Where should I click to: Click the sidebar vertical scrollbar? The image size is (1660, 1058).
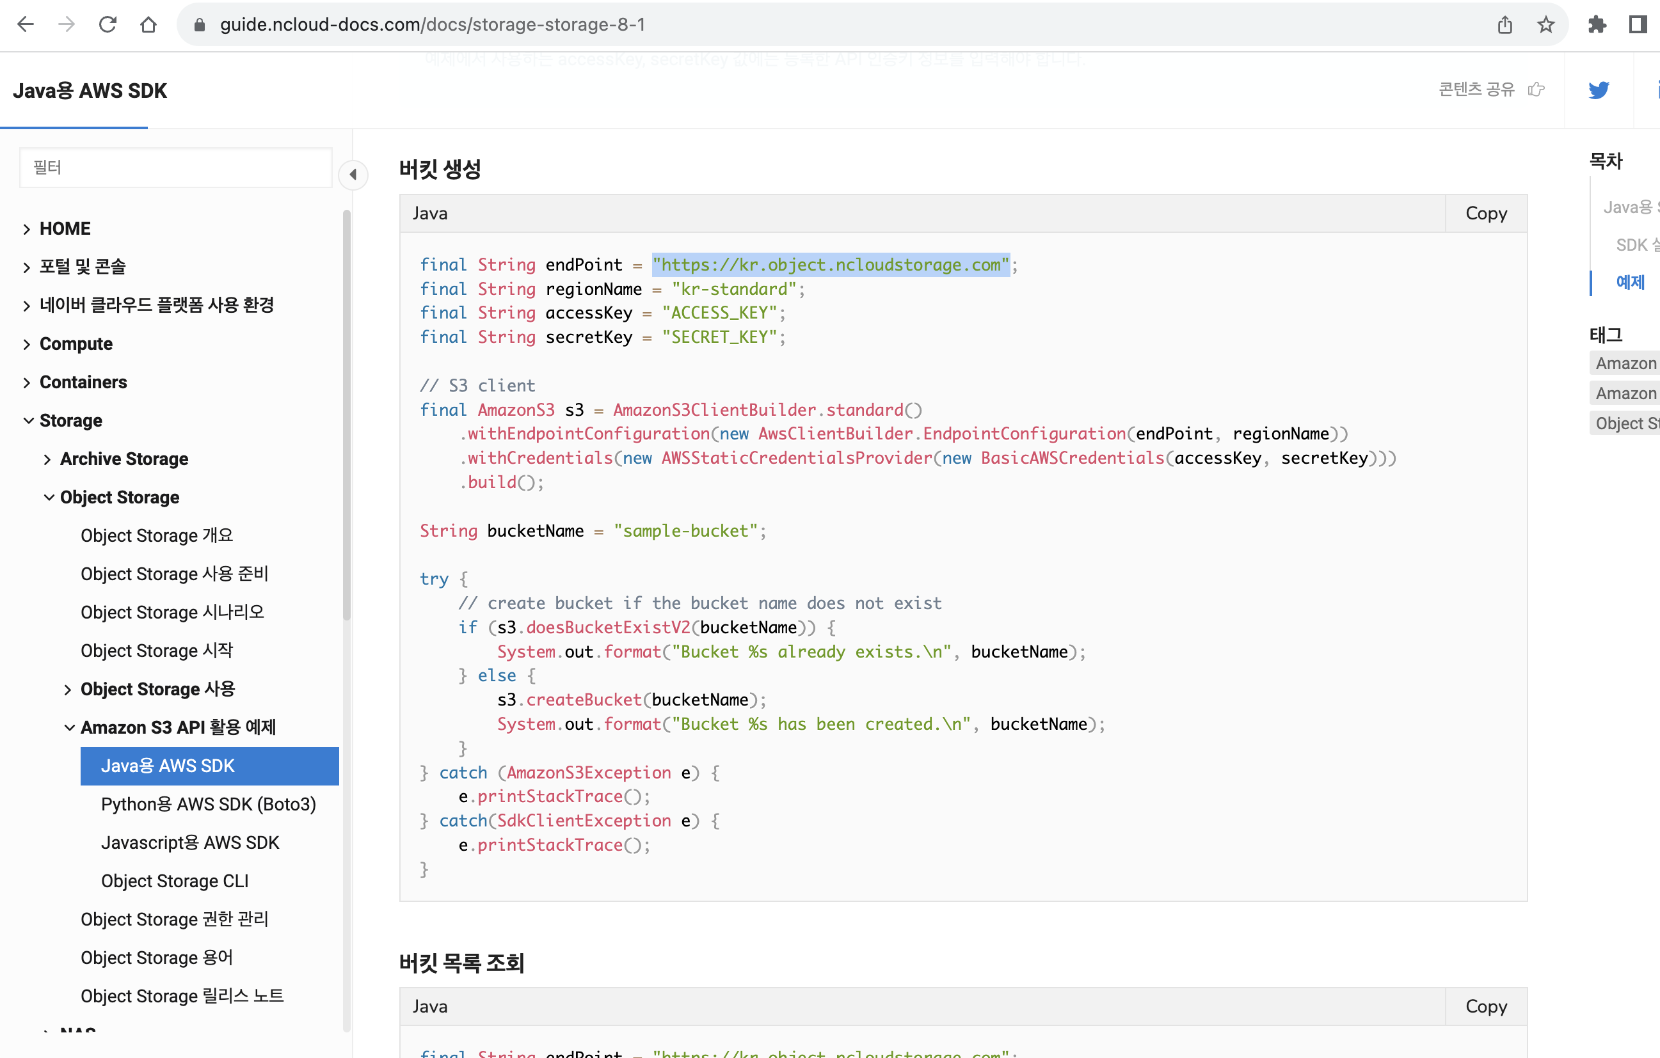click(x=347, y=414)
